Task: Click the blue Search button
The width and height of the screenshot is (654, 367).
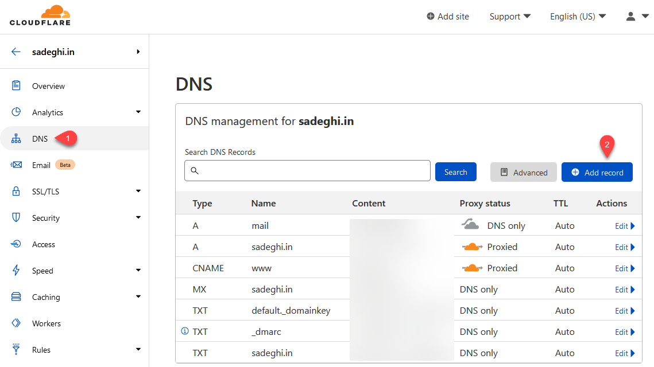Action: click(455, 171)
